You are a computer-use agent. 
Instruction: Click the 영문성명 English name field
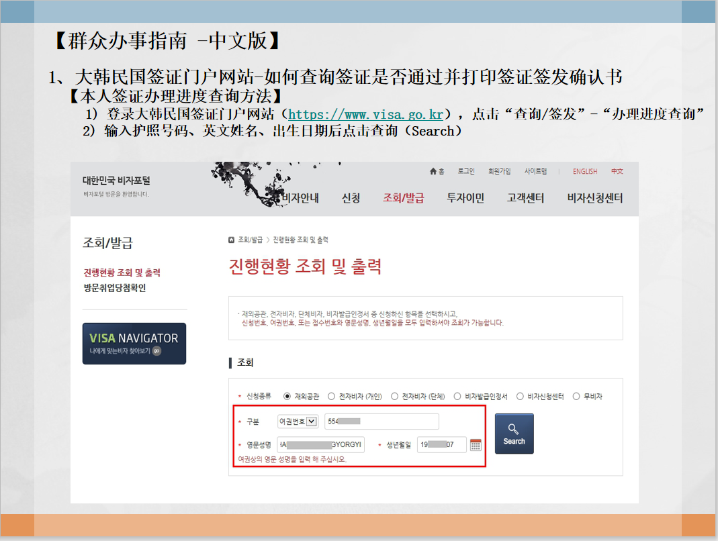click(321, 444)
